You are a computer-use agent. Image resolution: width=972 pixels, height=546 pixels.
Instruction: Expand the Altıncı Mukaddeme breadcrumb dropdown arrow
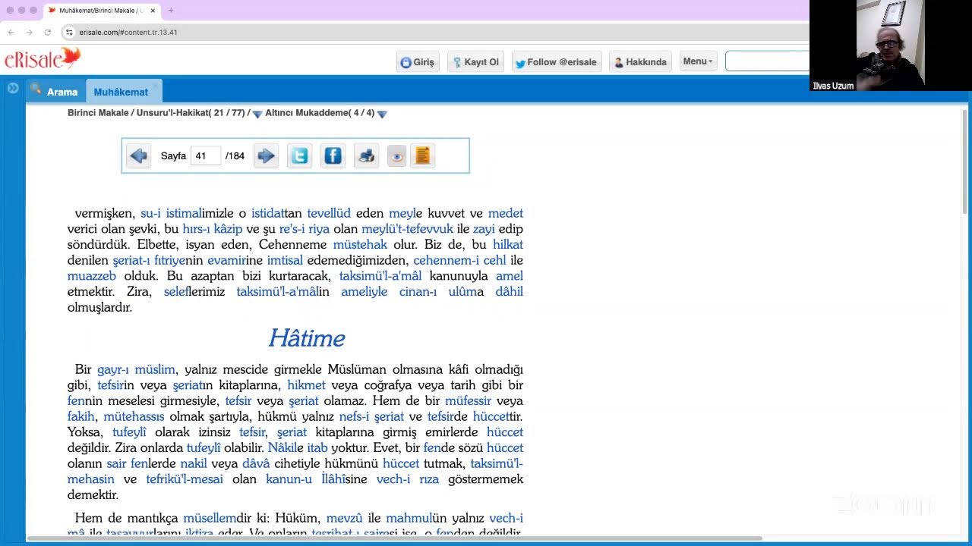click(382, 114)
